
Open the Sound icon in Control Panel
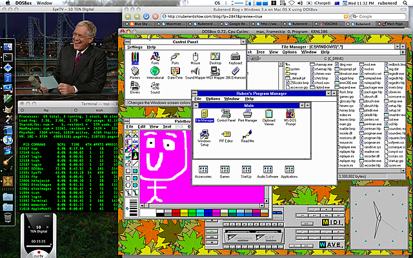tap(155, 88)
